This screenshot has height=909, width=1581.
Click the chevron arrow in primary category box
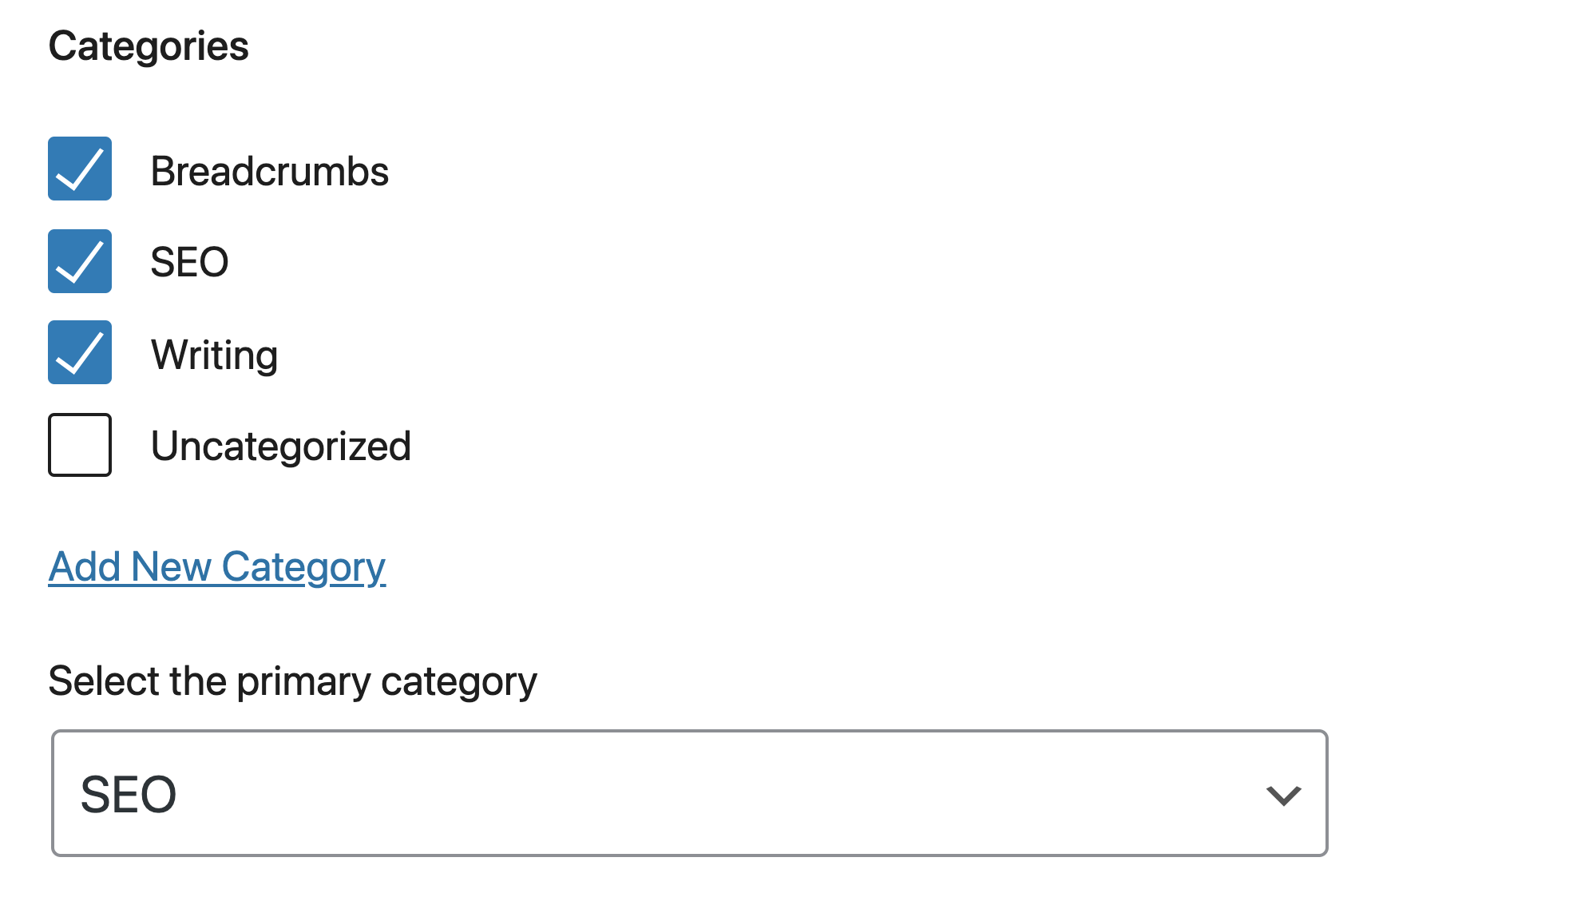coord(1283,796)
